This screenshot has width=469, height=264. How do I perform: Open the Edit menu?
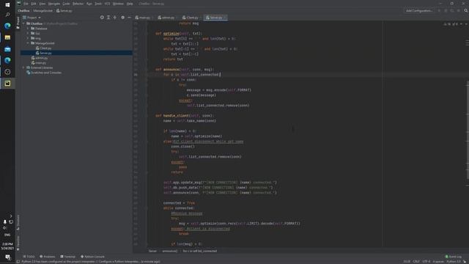pos(34,4)
